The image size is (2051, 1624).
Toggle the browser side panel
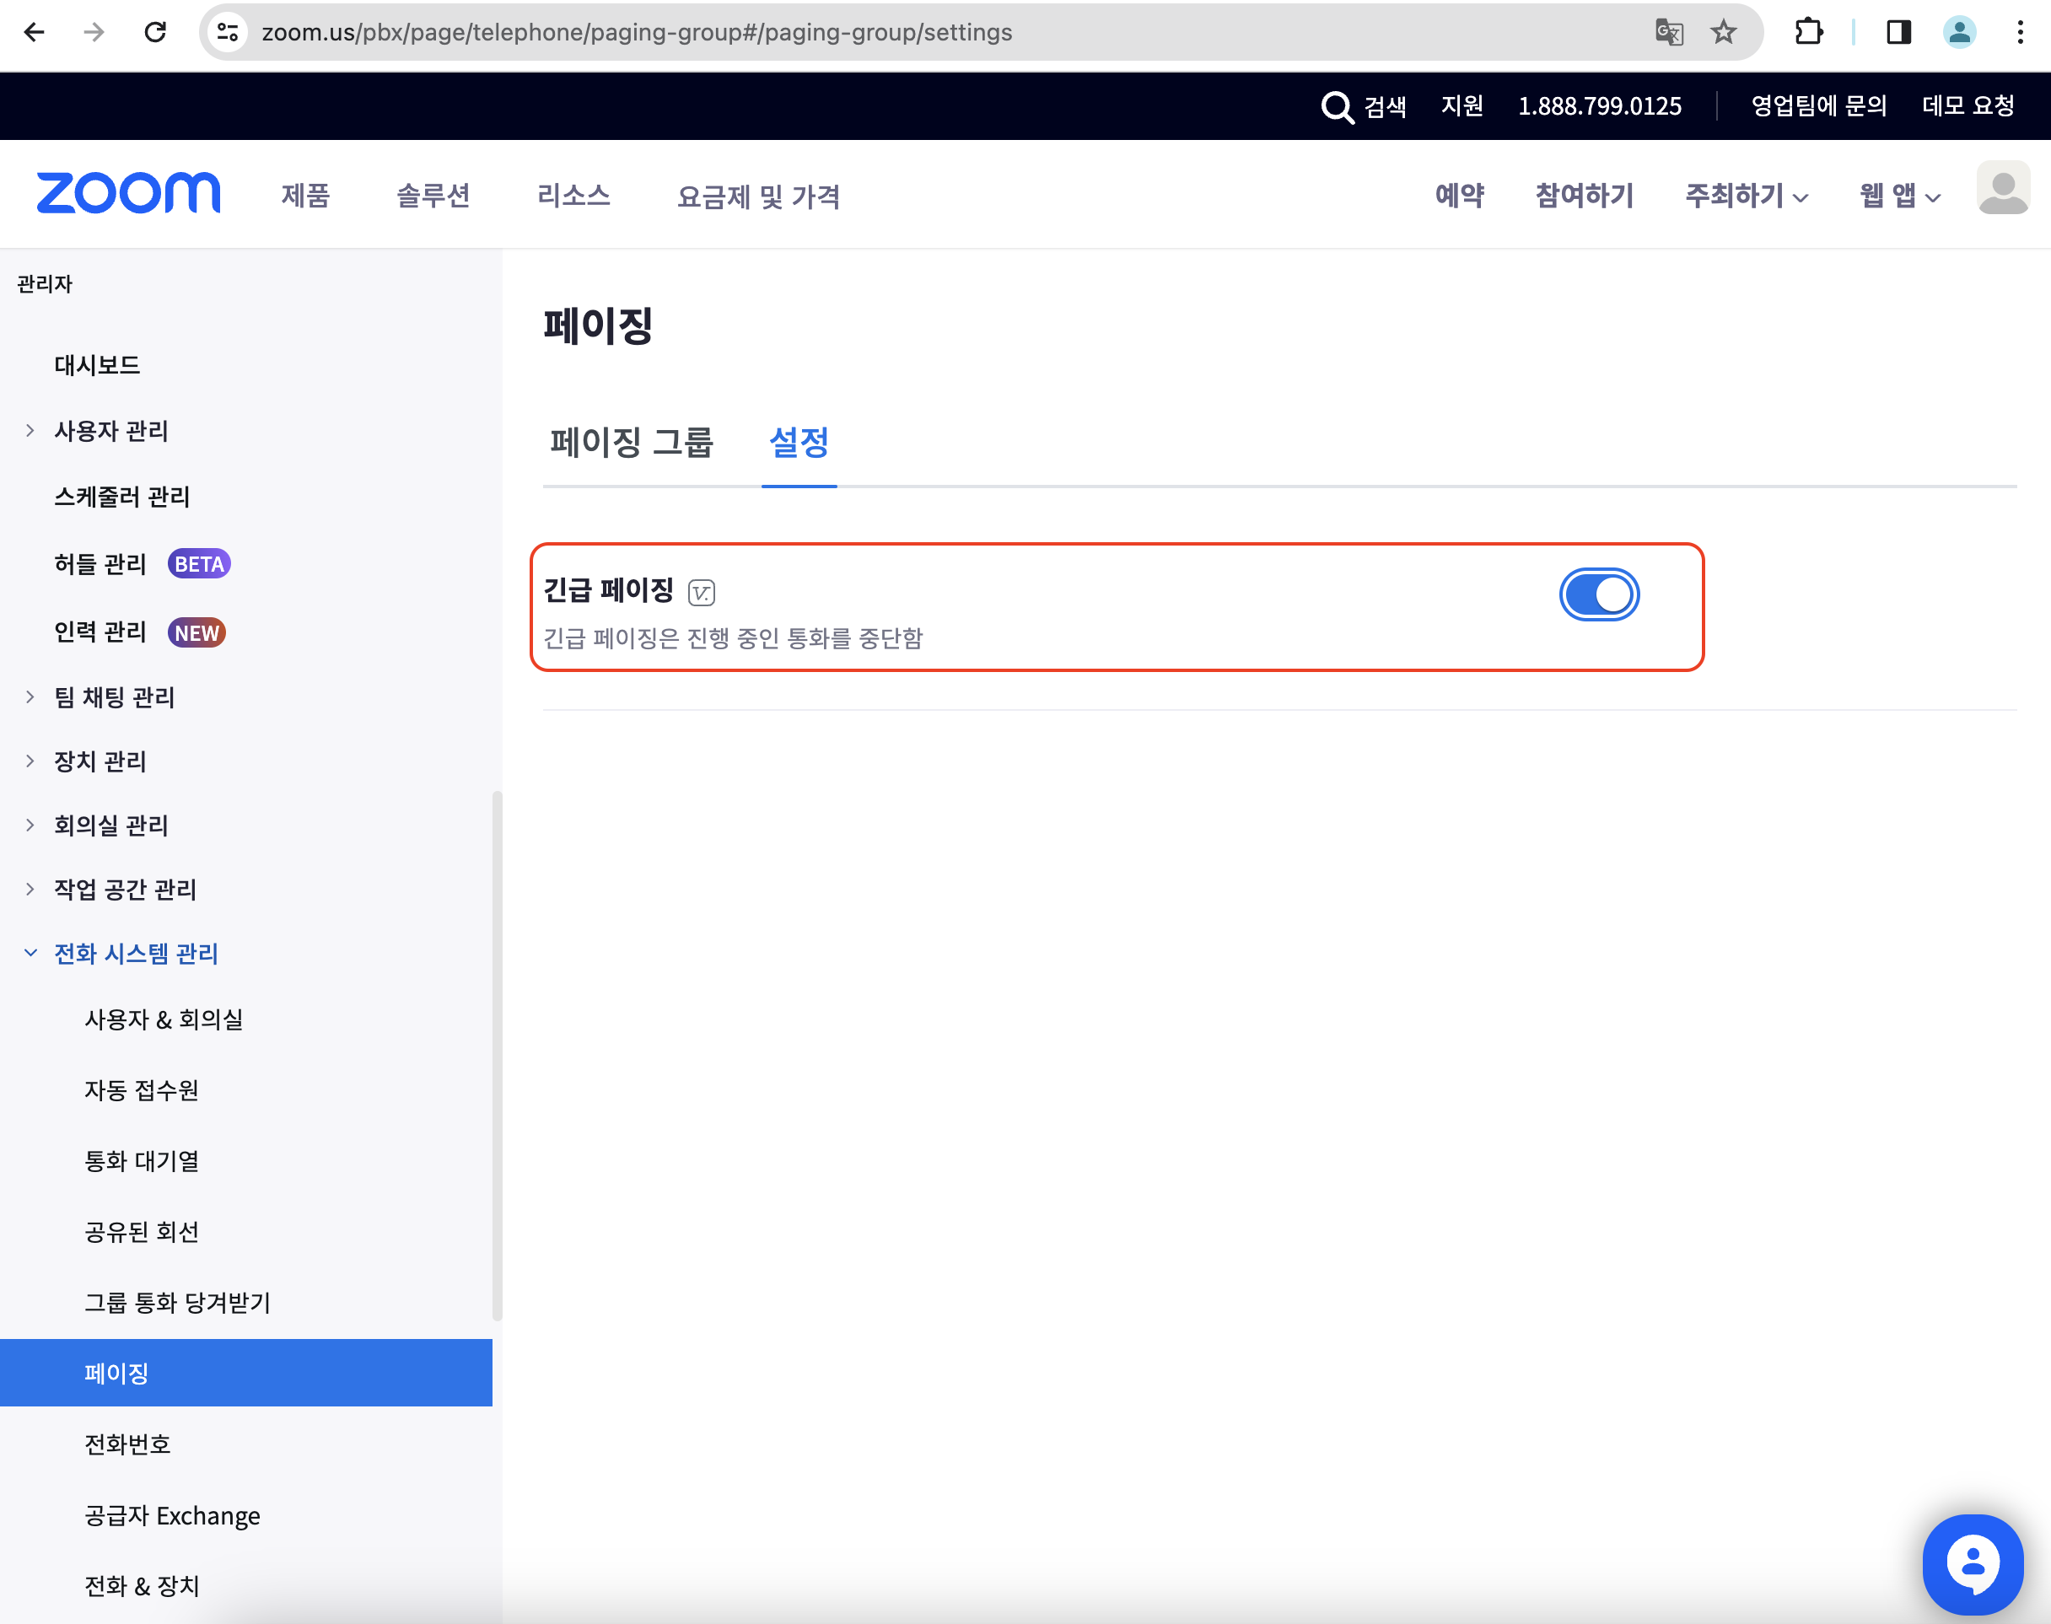pyautogui.click(x=1899, y=32)
